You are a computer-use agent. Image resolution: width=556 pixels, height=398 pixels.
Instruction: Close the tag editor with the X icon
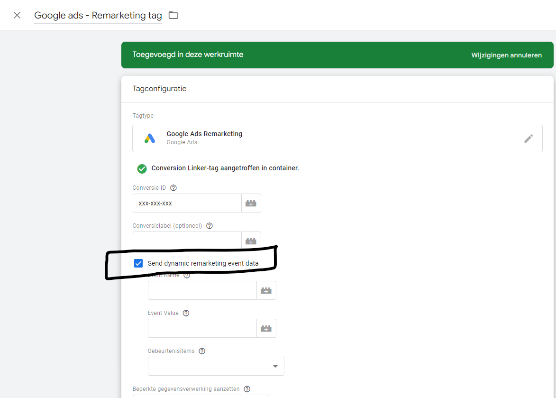17,15
